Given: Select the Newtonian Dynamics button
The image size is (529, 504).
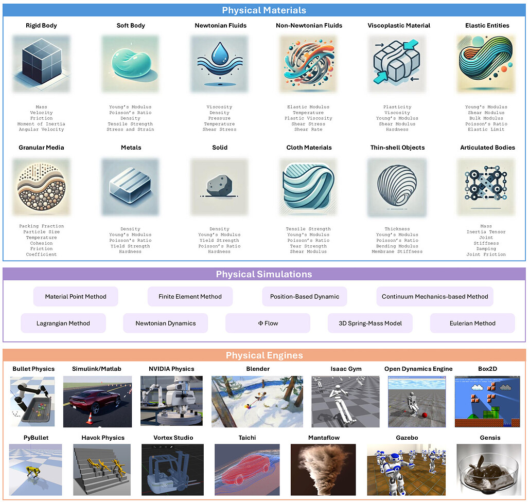Looking at the screenshot, I should click(x=166, y=323).
